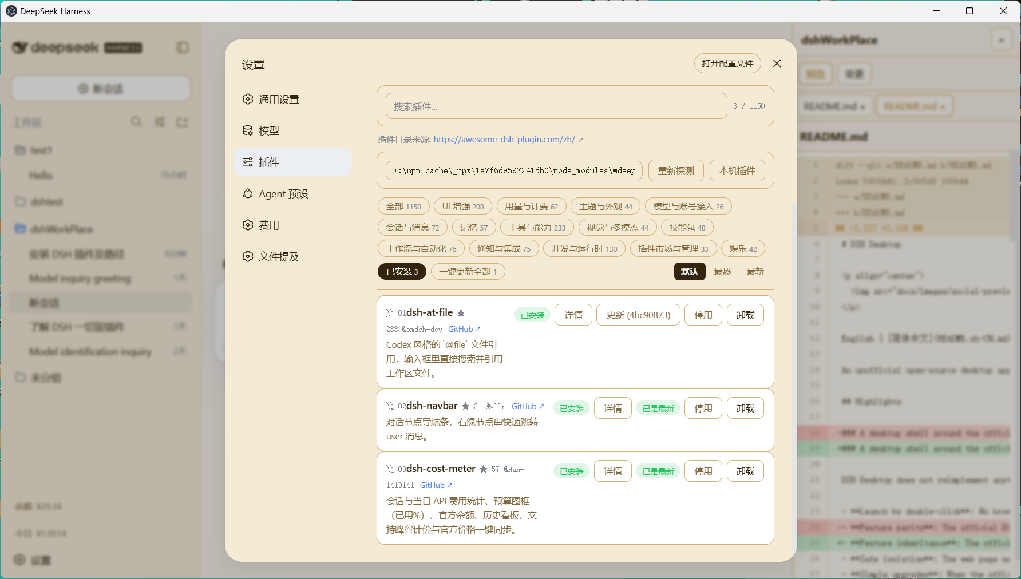
Task: Open the 模型 settings section
Action: (x=292, y=131)
